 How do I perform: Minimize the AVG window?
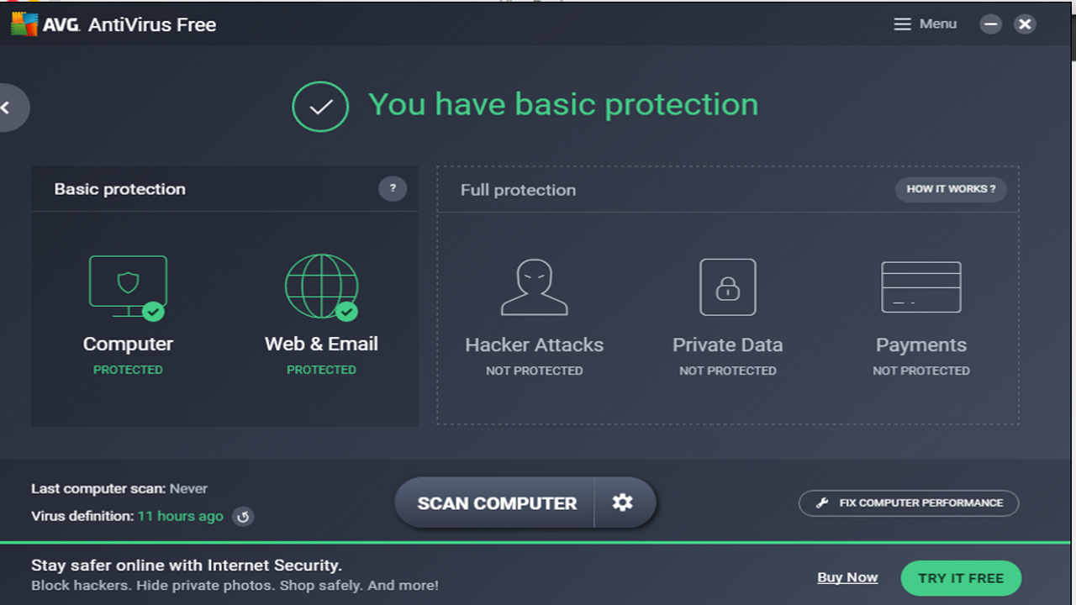[x=991, y=24]
